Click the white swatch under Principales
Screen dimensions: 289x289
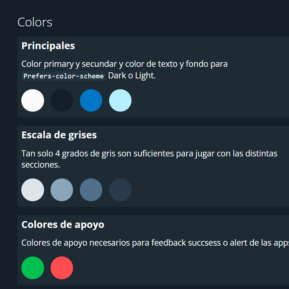click(33, 100)
